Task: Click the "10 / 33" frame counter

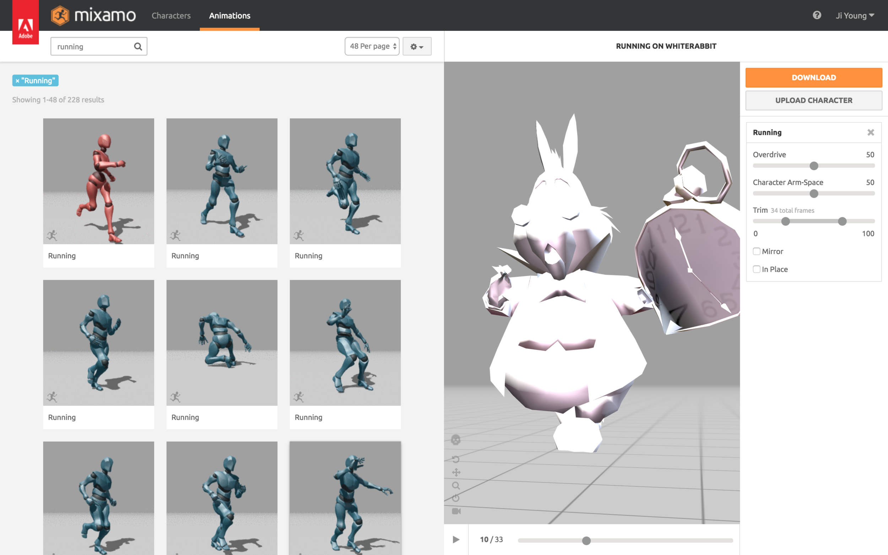Action: (x=491, y=539)
